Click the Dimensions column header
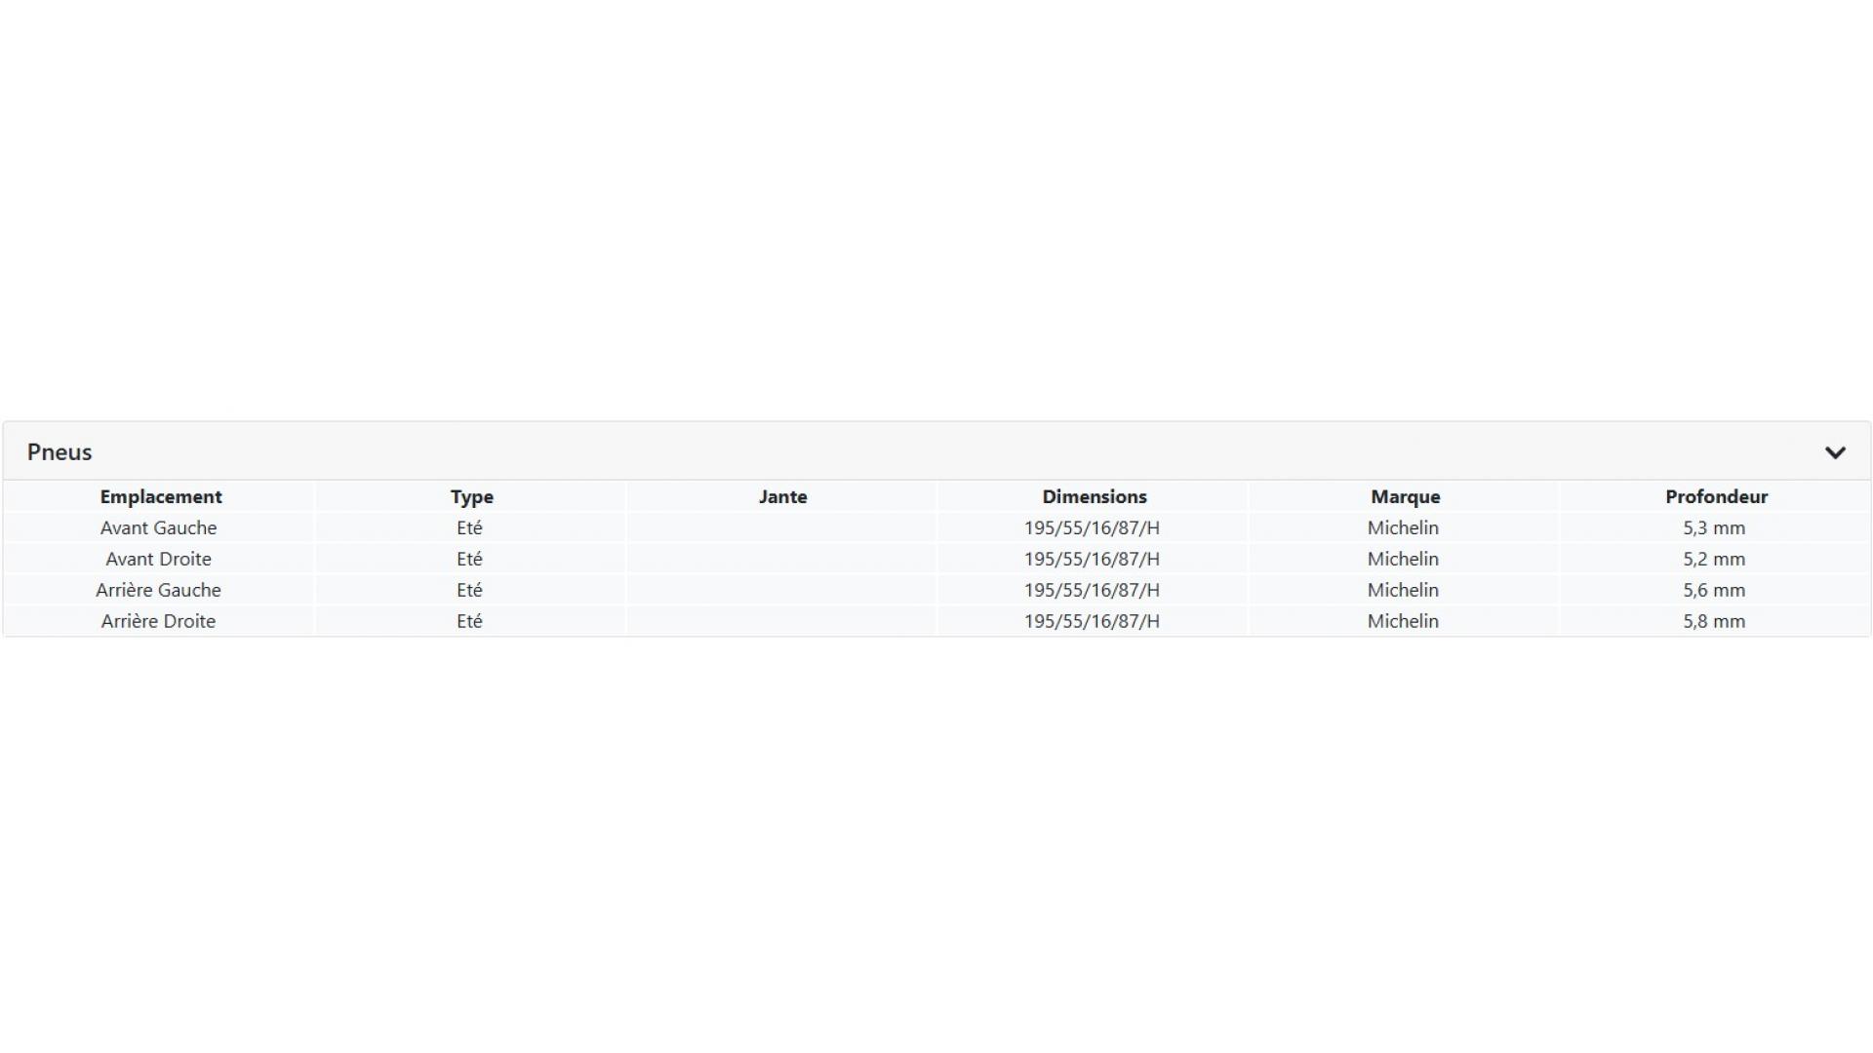This screenshot has width=1873, height=1053. (1094, 497)
